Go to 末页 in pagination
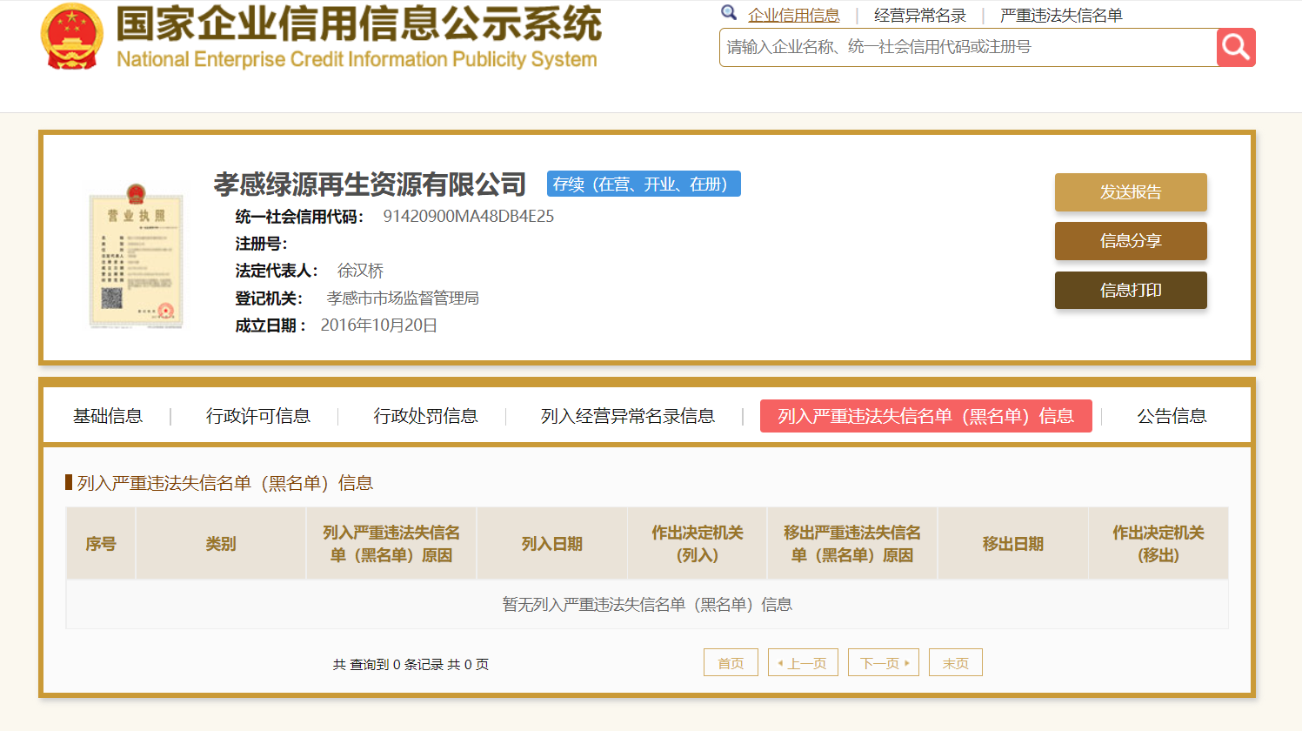The width and height of the screenshot is (1302, 731). click(x=956, y=662)
